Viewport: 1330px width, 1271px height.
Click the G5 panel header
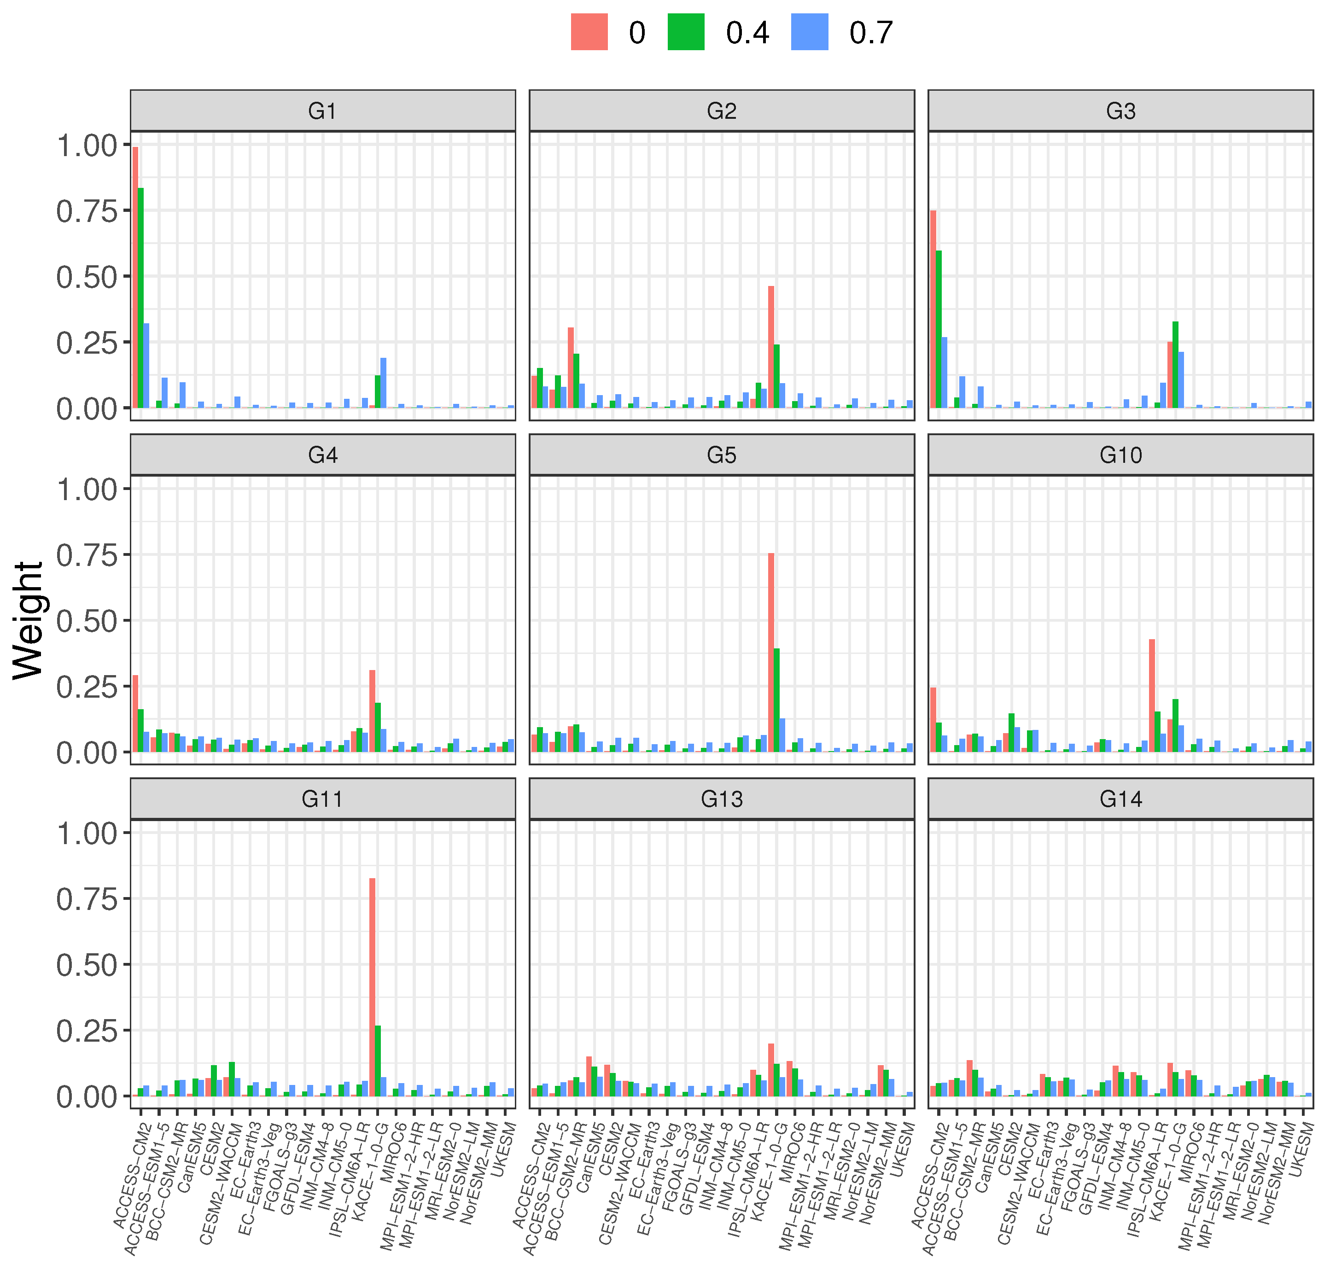[x=721, y=455]
